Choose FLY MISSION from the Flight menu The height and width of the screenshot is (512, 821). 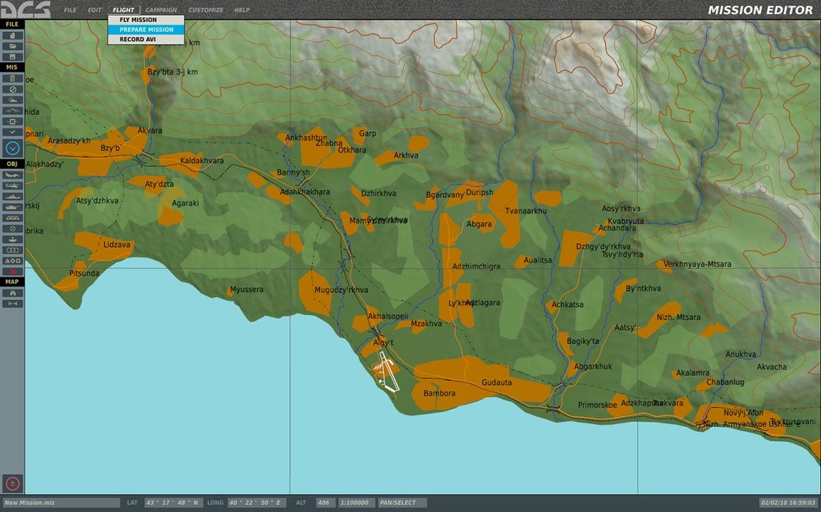(146, 20)
